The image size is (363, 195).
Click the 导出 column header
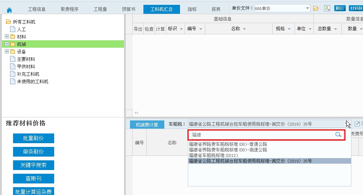tap(138, 29)
